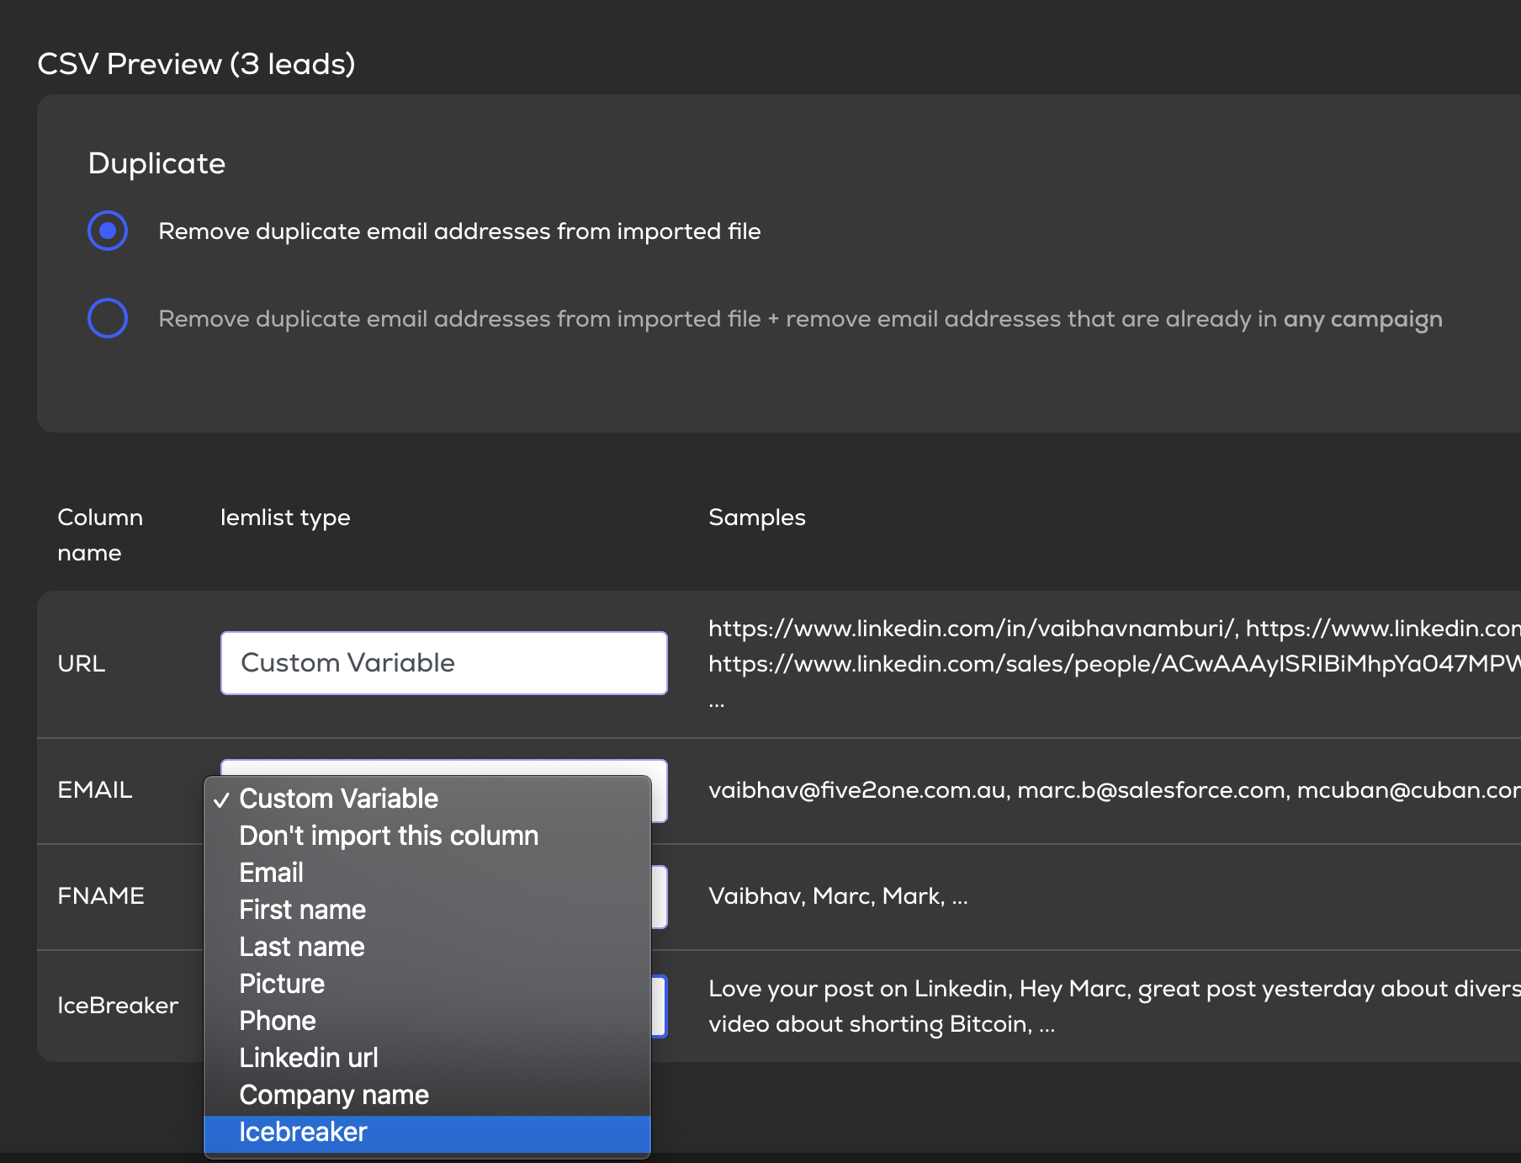
Task: Select the highlighted 'Icebreaker' option
Action: click(303, 1133)
